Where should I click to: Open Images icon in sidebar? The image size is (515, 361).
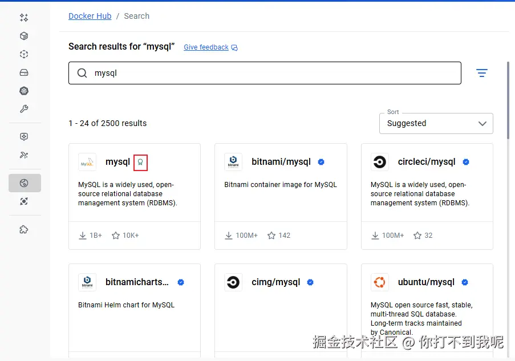[x=24, y=54]
